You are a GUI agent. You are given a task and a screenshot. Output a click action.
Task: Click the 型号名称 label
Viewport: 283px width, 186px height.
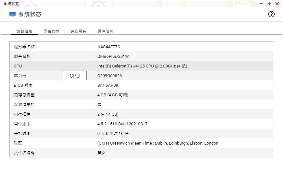[x=22, y=57]
